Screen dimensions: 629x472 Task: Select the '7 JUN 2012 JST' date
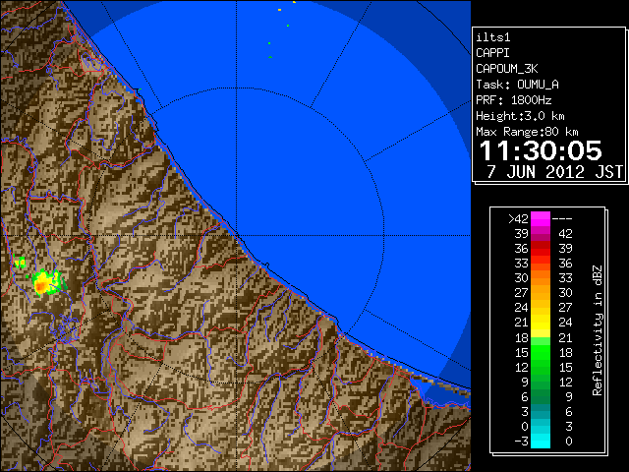554,172
